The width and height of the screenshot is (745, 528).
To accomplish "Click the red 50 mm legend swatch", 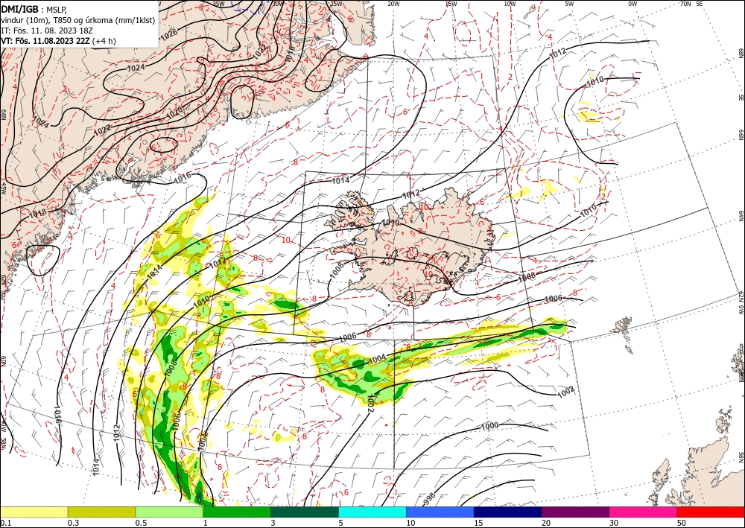I will (x=711, y=512).
